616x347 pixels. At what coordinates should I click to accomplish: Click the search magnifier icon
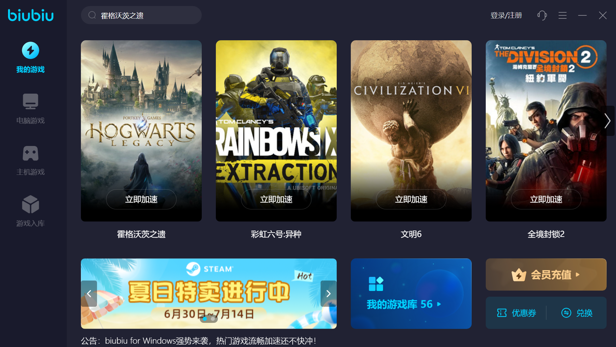[92, 15]
